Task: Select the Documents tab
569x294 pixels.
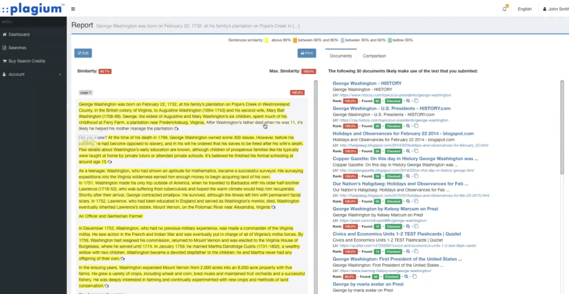Action: coord(341,56)
